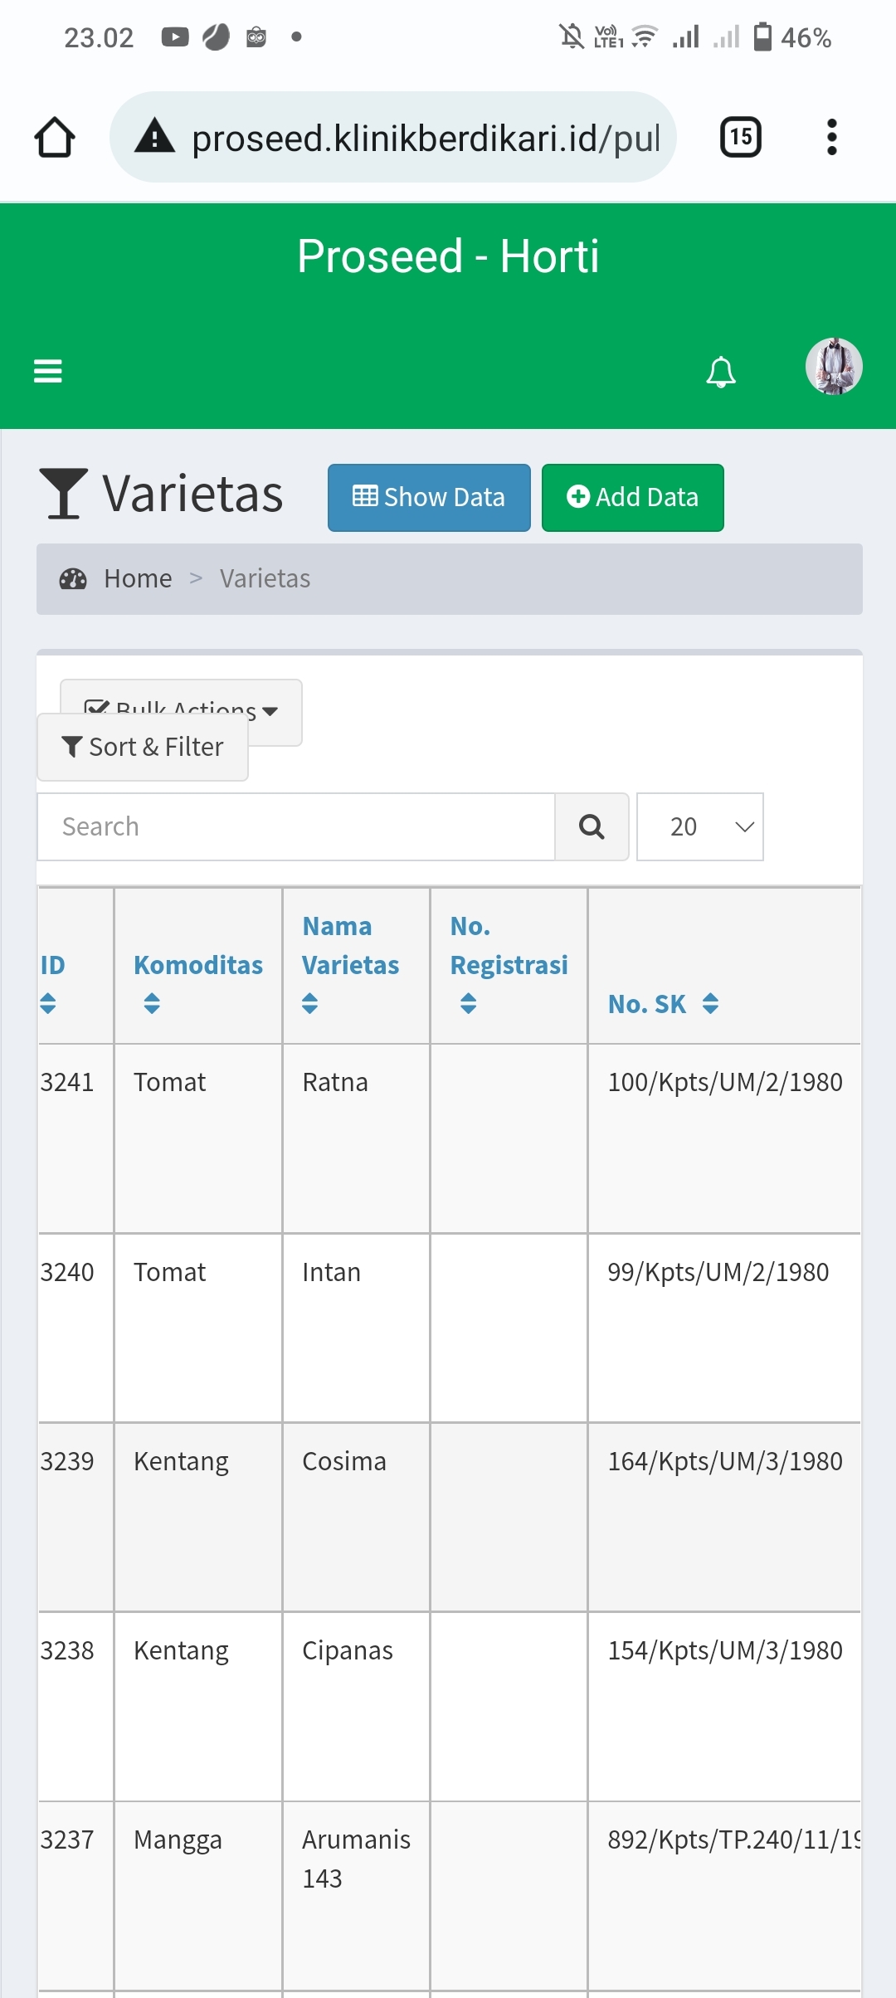This screenshot has height=1998, width=896.
Task: Tap the user profile avatar
Action: click(x=834, y=366)
